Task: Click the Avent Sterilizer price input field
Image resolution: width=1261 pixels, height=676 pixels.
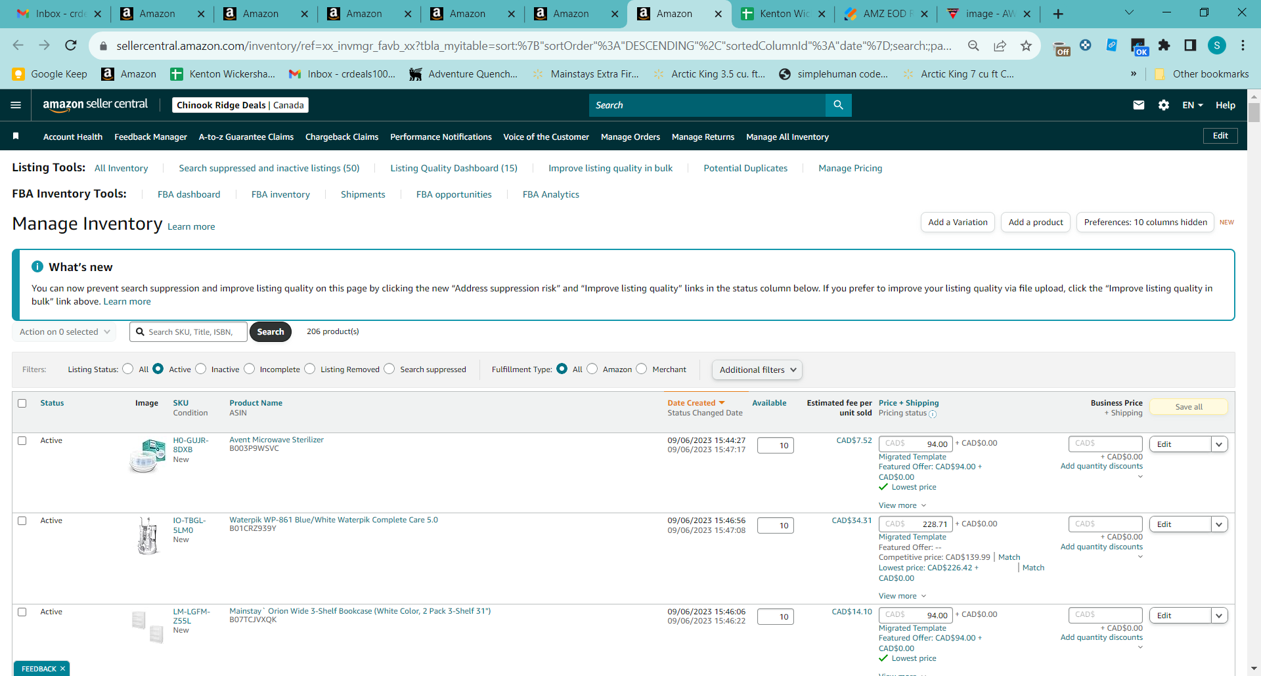Action: [916, 444]
